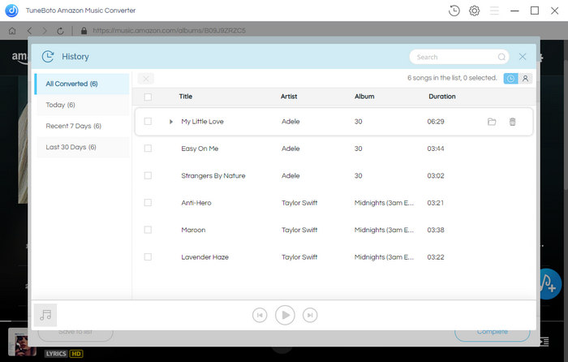Skip to the next track
Image resolution: width=568 pixels, height=362 pixels.
pos(310,315)
